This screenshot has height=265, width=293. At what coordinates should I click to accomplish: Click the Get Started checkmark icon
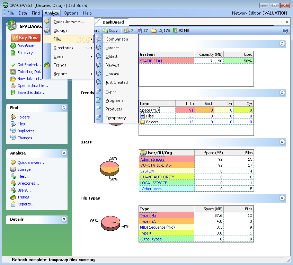pos(13,65)
